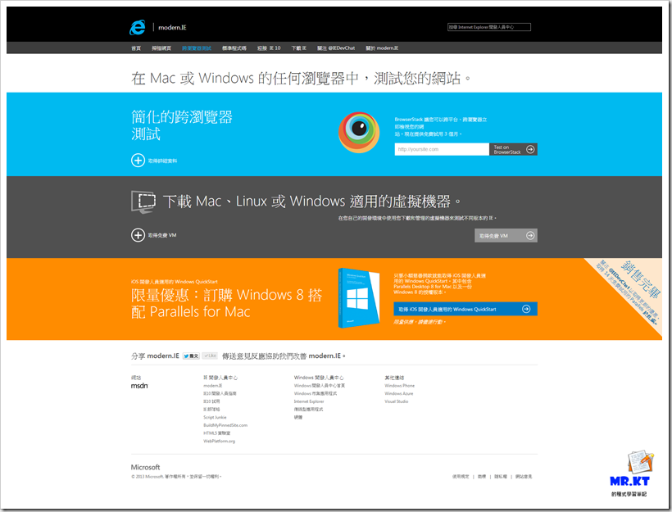672x512 pixels.
Task: Click the plus icon beside 取得詳細資料
Action: pos(138,161)
